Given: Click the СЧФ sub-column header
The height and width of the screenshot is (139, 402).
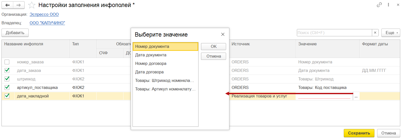Looking at the screenshot, I should point(110,53).
